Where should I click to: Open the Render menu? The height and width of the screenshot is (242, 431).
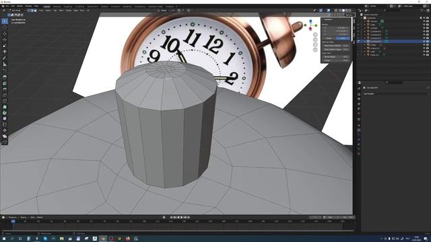20,6
